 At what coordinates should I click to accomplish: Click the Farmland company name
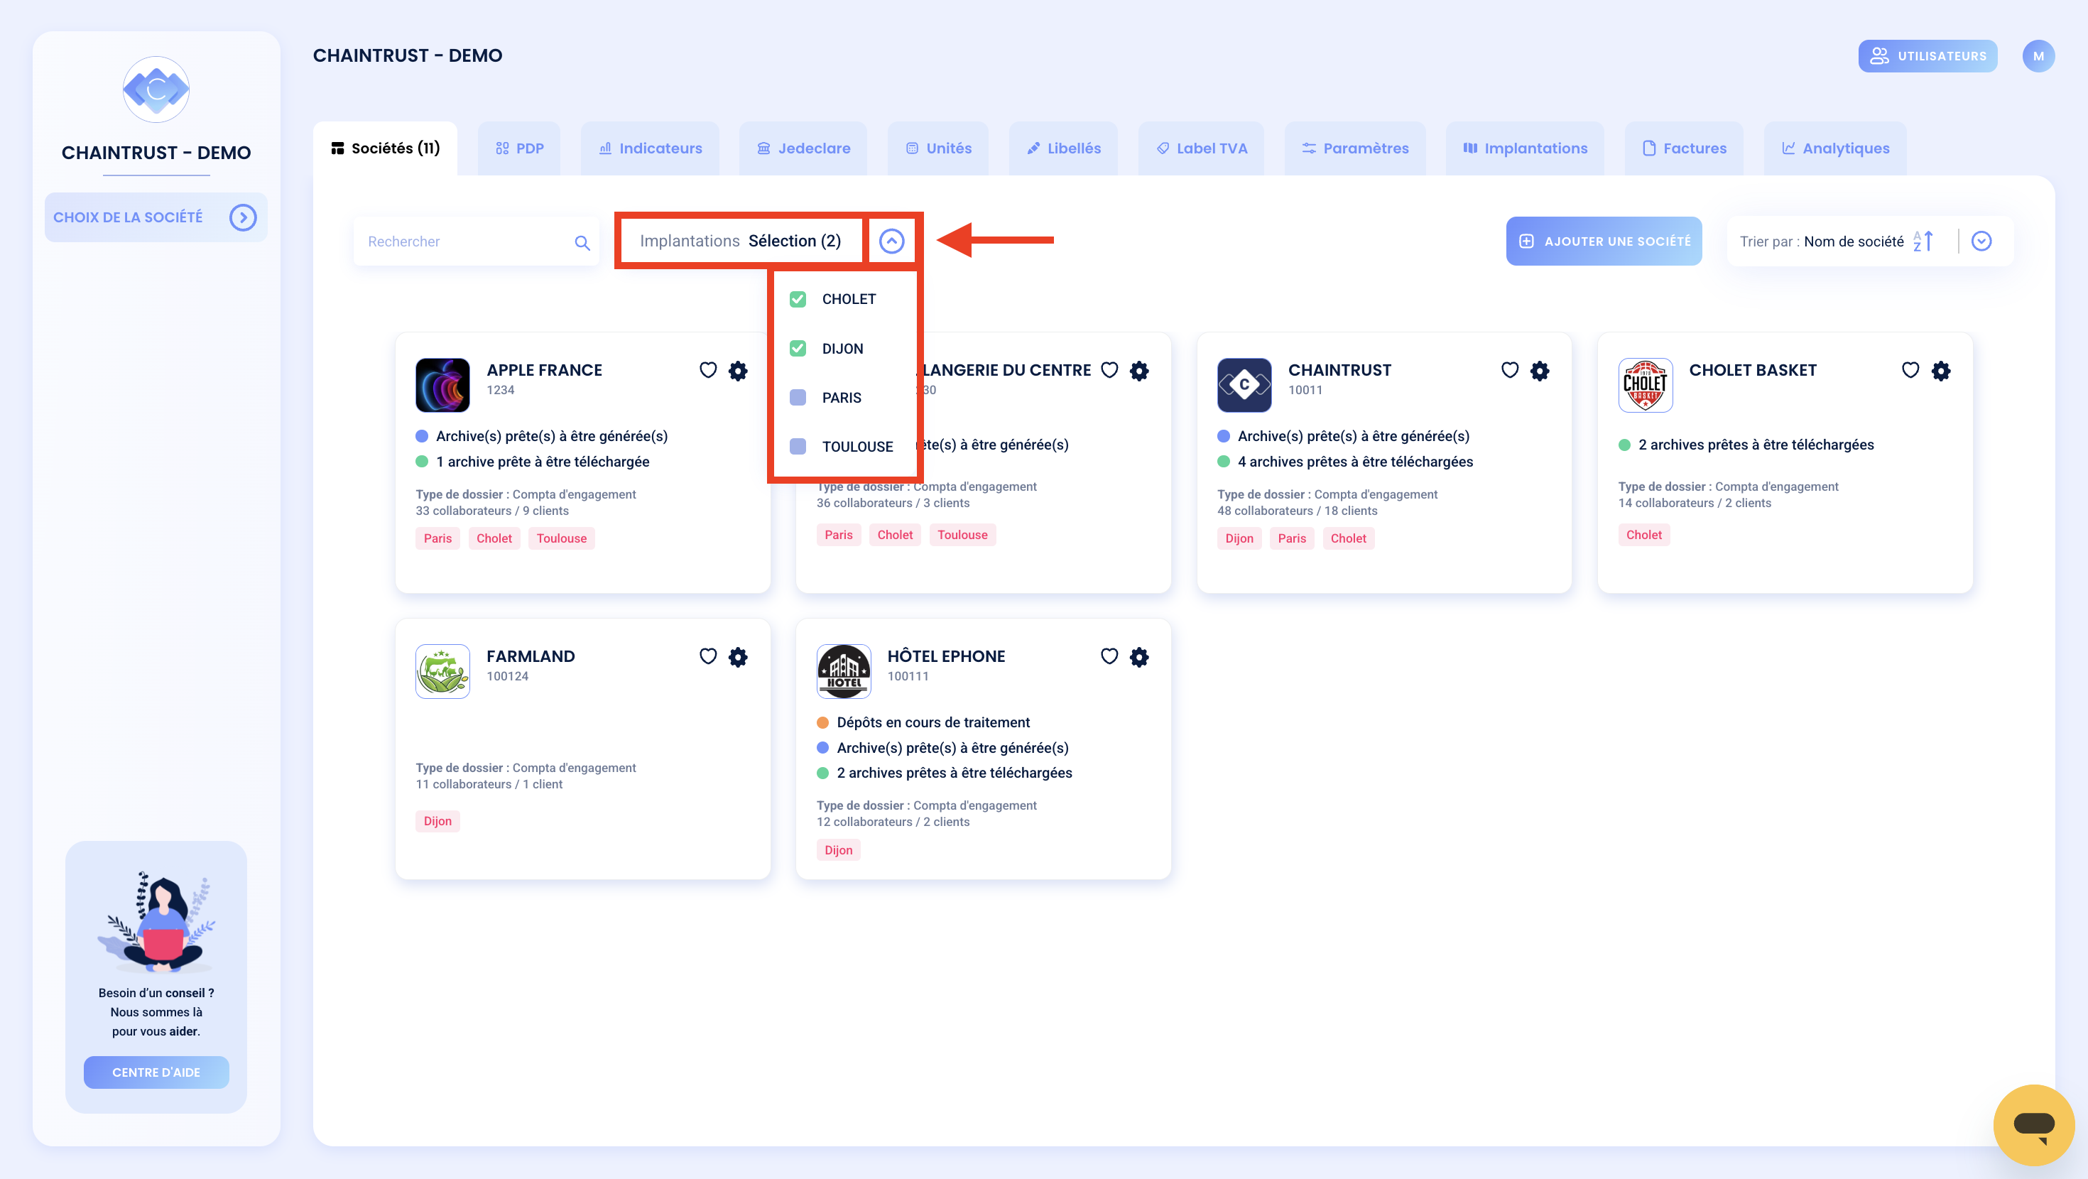[530, 656]
